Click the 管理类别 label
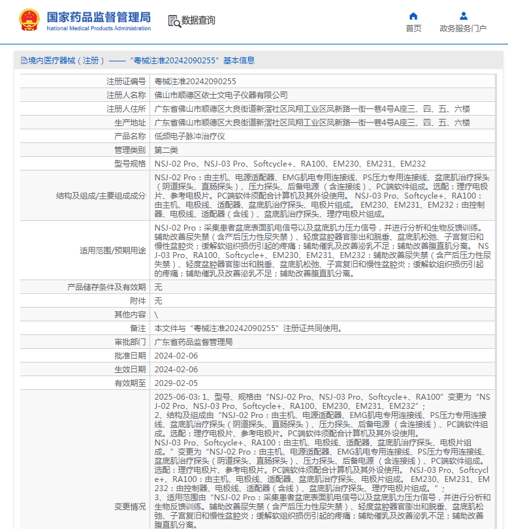 click(130, 150)
